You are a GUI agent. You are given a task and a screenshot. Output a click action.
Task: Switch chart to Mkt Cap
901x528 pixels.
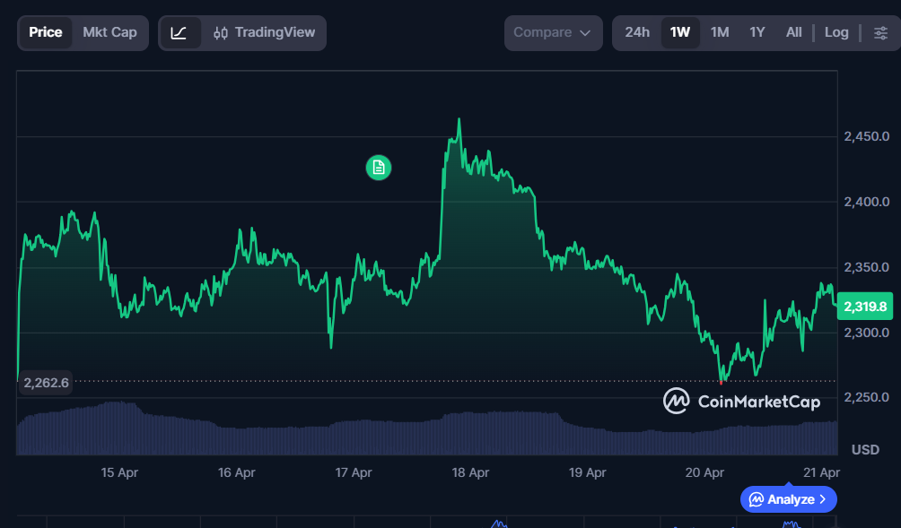(109, 33)
